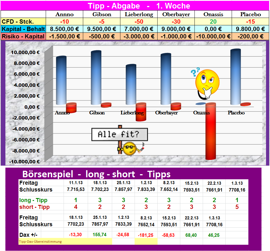This screenshot has height=251, width=270.
Task: Click the 'CFD - Stck.' row label
Action: [23, 22]
